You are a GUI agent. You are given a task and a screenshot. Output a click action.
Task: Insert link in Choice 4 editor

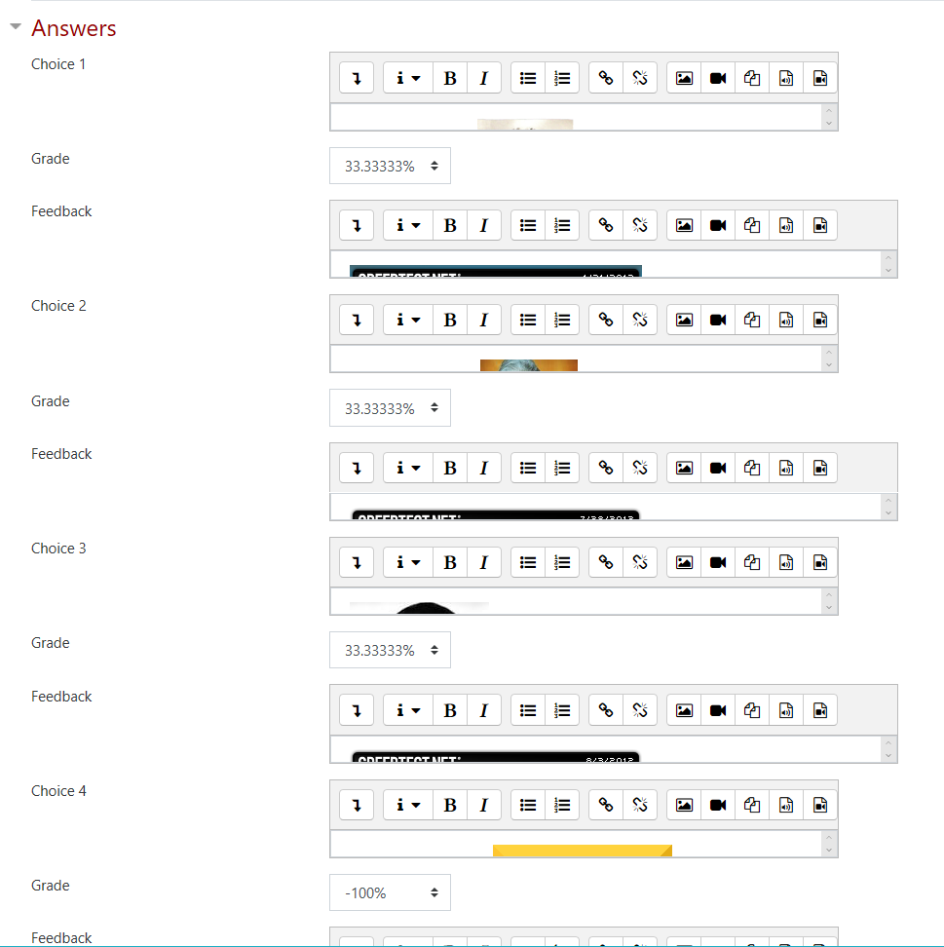pyautogui.click(x=606, y=805)
